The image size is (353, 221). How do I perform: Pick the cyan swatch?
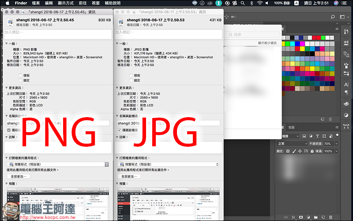tap(293, 44)
